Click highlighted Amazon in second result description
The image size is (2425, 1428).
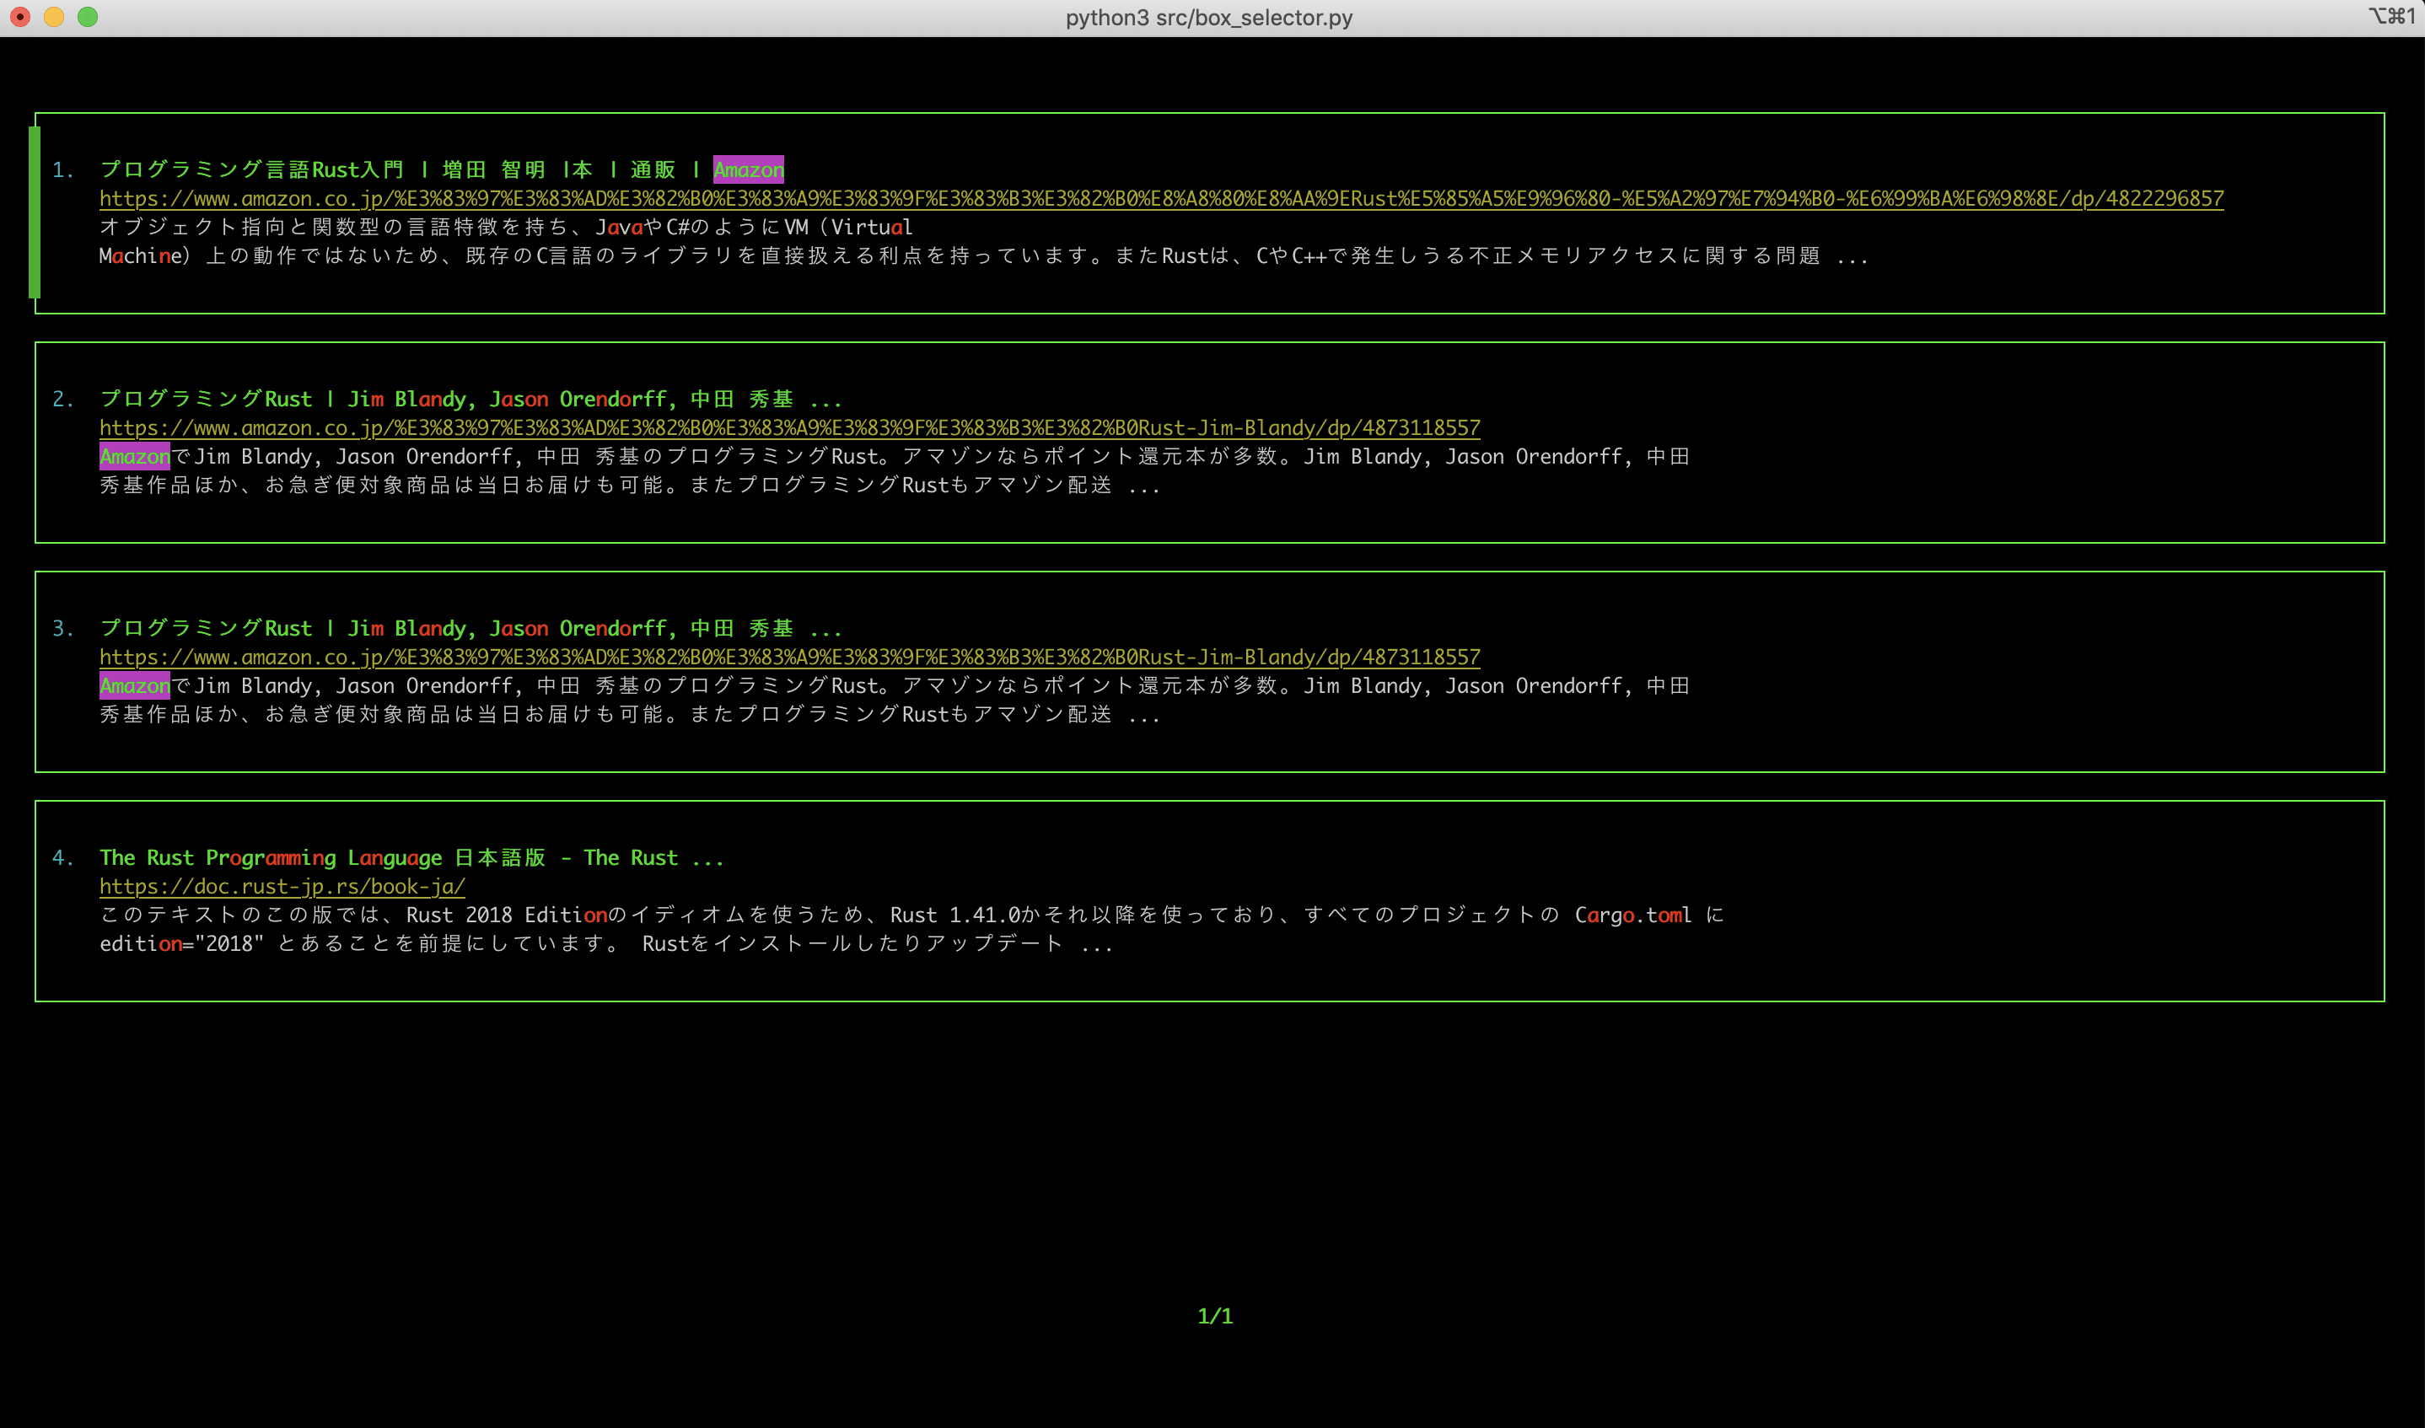click(x=135, y=457)
